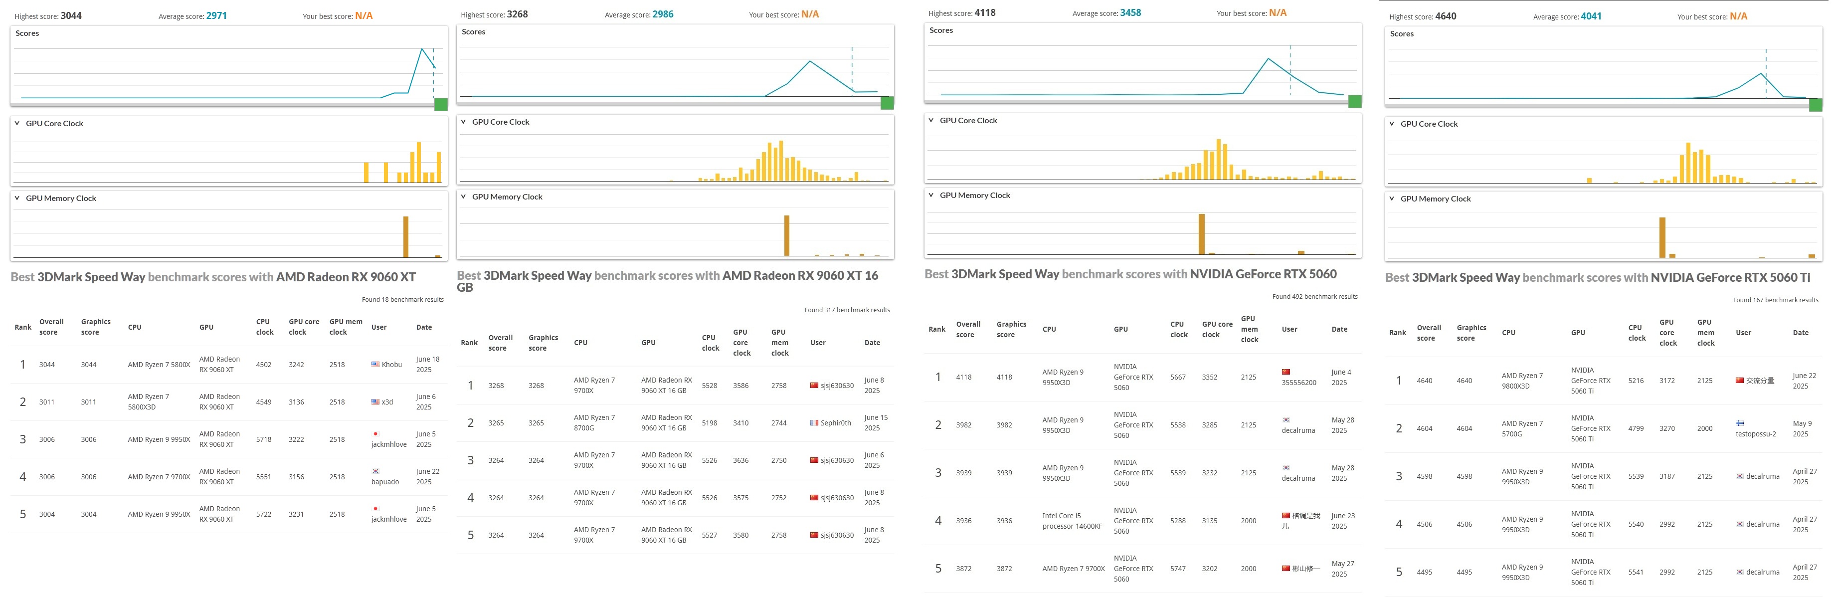Click 'Found 167 benchmark results' text
The width and height of the screenshot is (1832, 597).
[x=1776, y=300]
